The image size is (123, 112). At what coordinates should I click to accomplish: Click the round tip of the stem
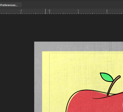119,77
